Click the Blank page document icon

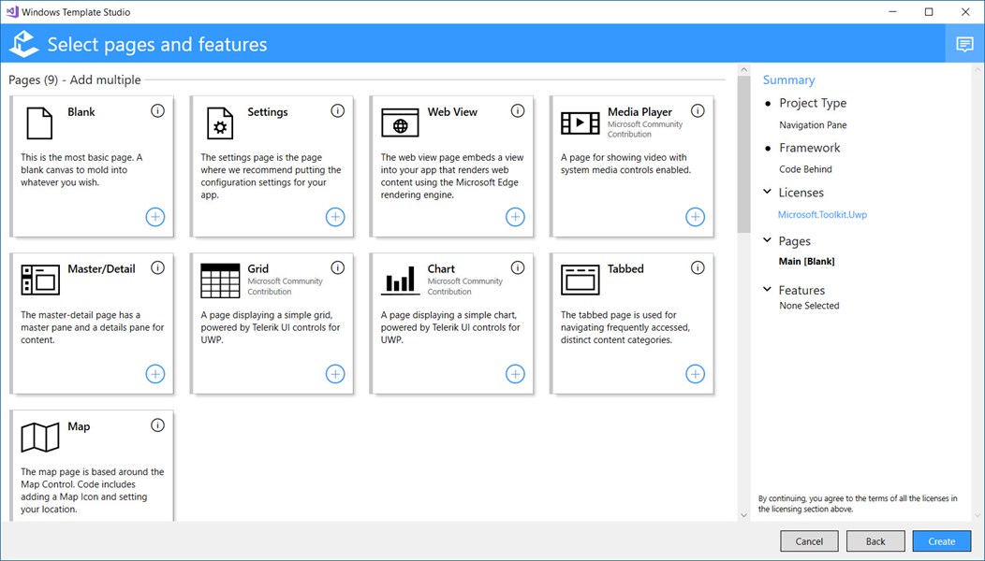[39, 123]
